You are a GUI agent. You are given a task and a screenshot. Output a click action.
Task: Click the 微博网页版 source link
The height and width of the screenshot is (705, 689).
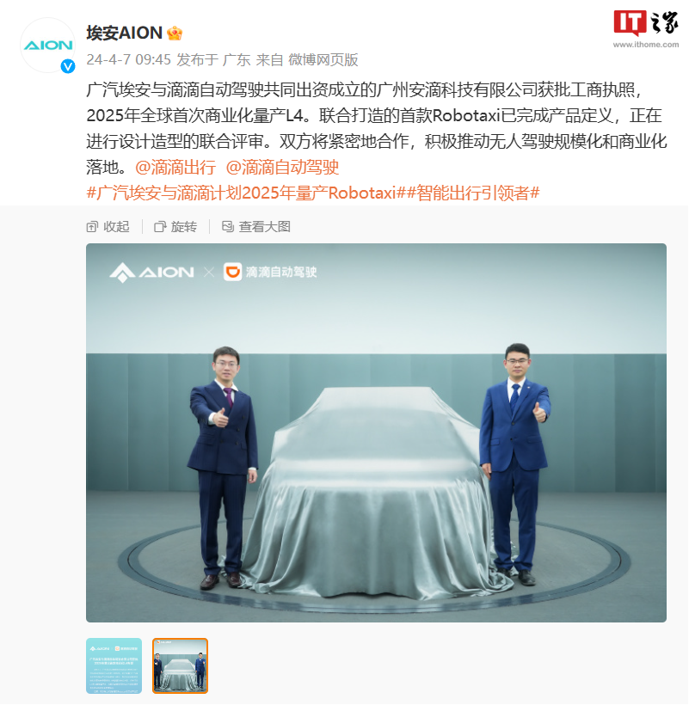[323, 60]
